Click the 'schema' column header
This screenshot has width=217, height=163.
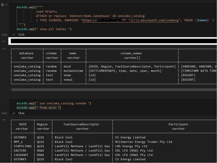[51, 53]
